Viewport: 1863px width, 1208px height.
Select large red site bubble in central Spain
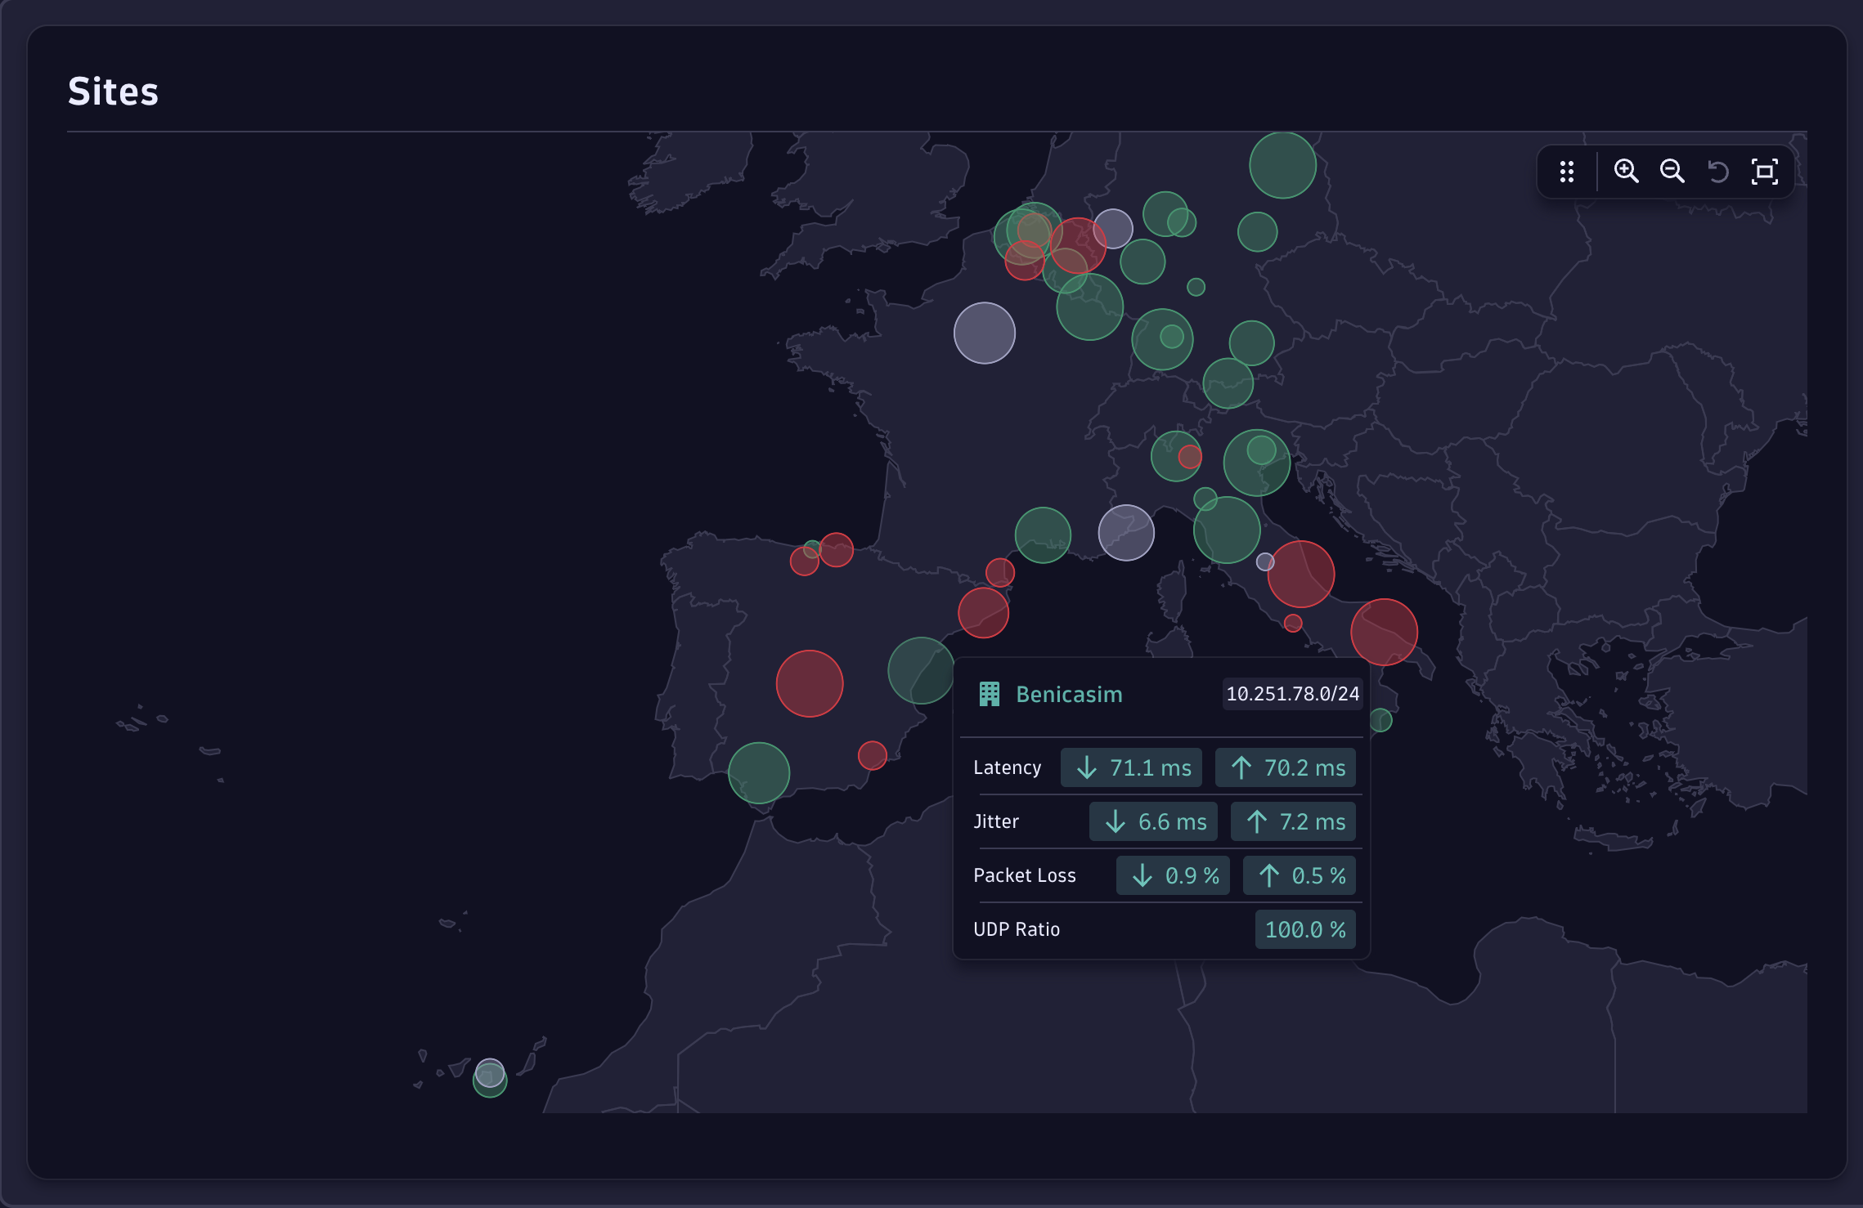point(809,683)
